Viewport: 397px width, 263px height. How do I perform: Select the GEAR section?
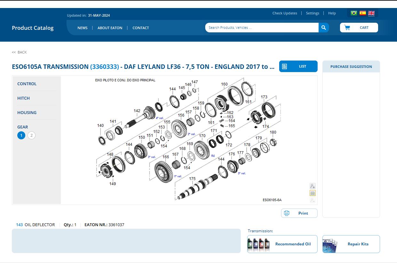pos(22,127)
